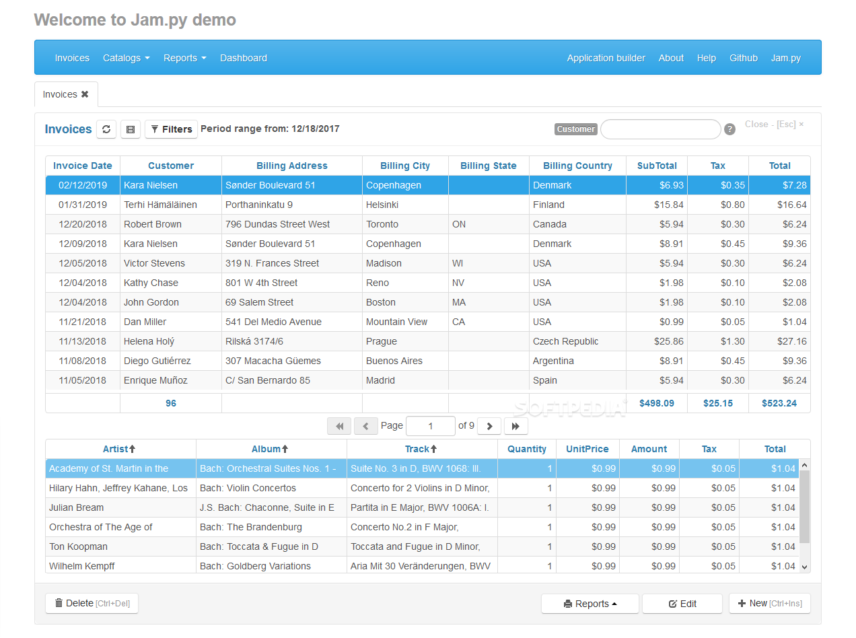Toggle sort on Album column header
Screen dimensions: 856x638
coord(271,449)
